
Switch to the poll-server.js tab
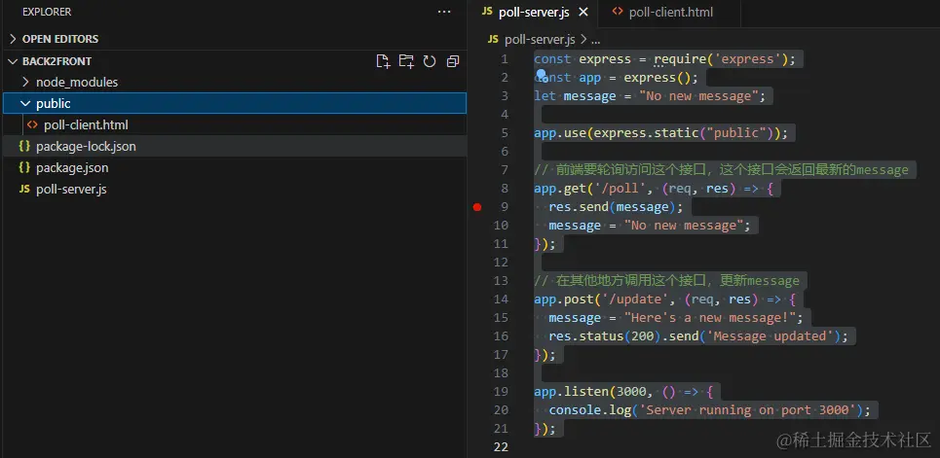536,14
